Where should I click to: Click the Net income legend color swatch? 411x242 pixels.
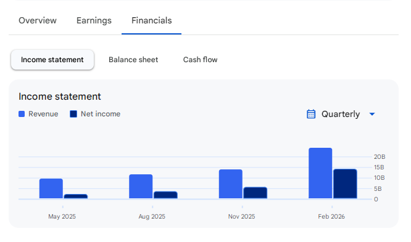click(73, 114)
